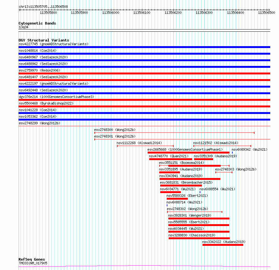Open esv2748299 (Wong2012b) label
Screen dimensions: 279x270
[39, 123]
